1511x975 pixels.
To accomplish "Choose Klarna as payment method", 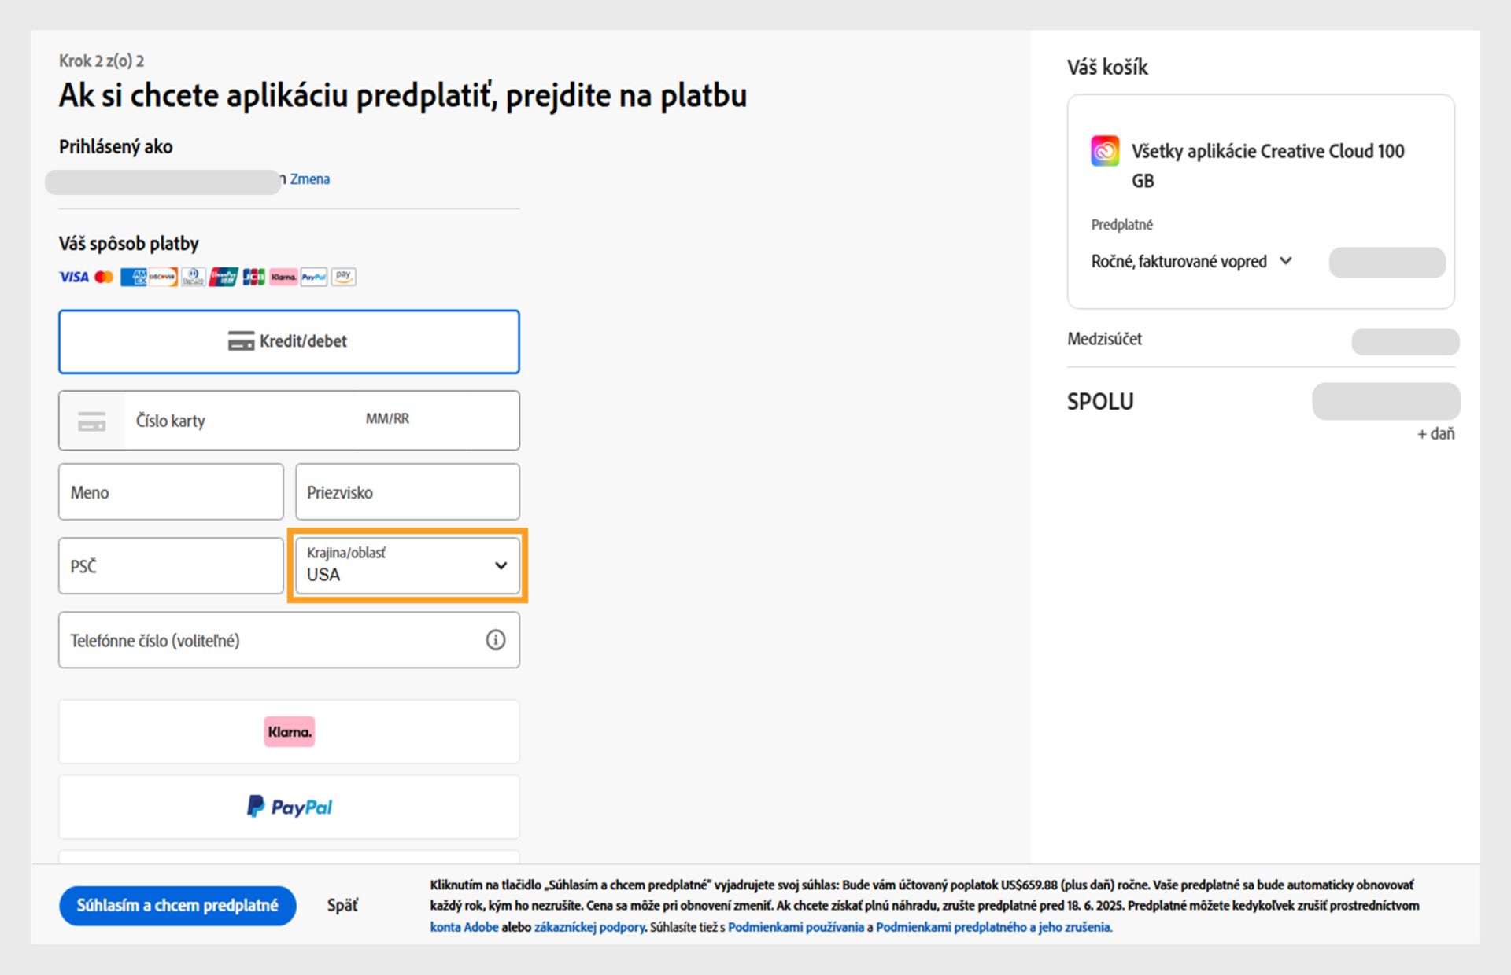I will (289, 731).
